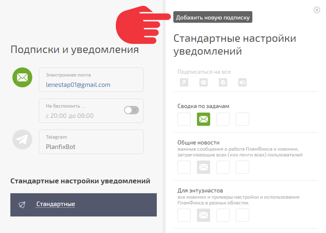This screenshot has width=326, height=233.
Task: Enable sound checkbox for Для энтузиастов
Action: 242,215
